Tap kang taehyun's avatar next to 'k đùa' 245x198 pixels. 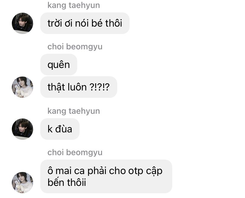tap(22, 129)
